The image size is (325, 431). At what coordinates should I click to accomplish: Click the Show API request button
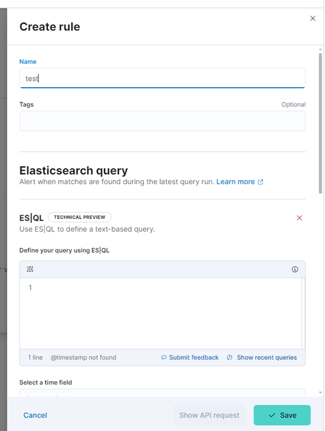209,415
